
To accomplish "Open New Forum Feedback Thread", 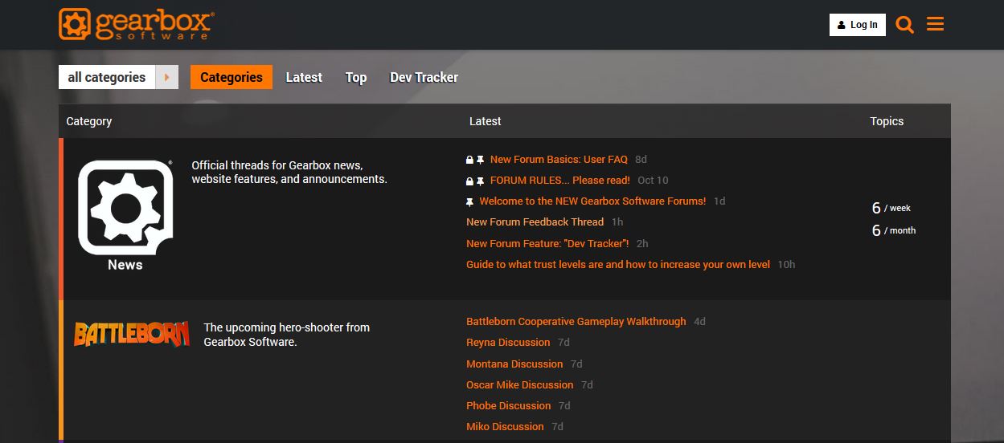I will click(x=535, y=221).
